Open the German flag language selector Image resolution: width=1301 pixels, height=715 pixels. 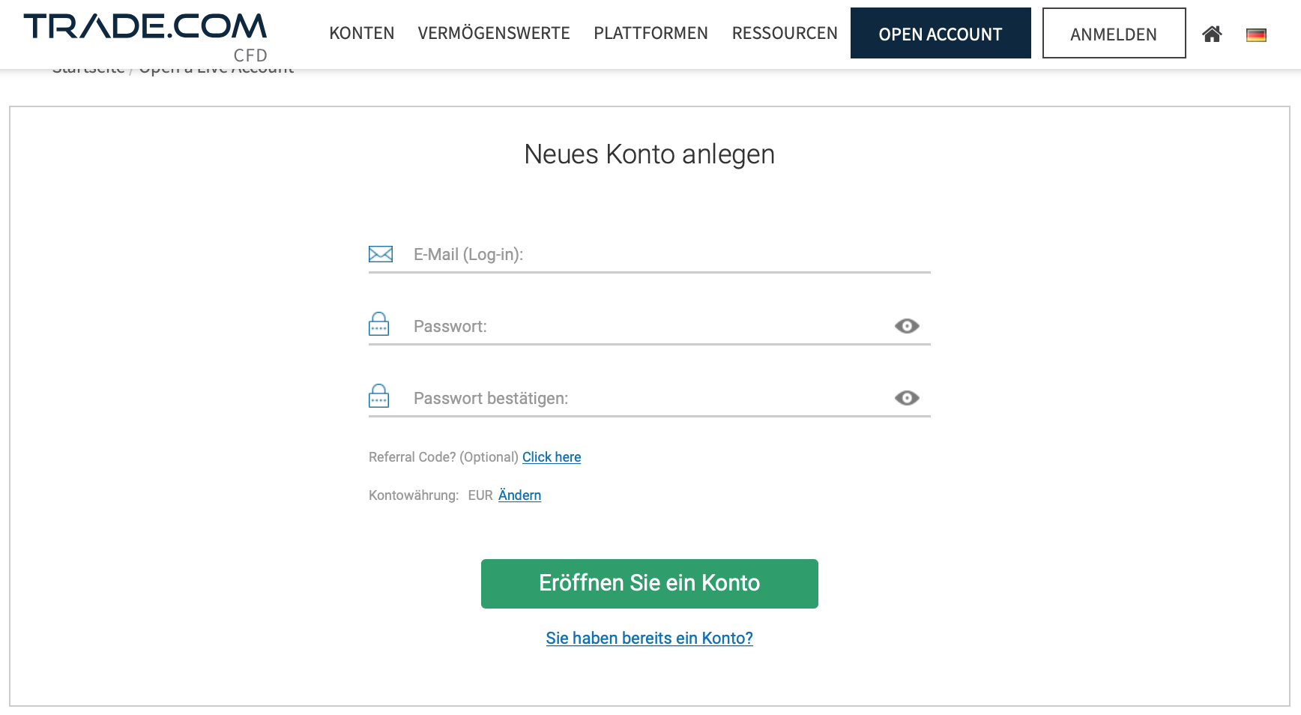1256,34
